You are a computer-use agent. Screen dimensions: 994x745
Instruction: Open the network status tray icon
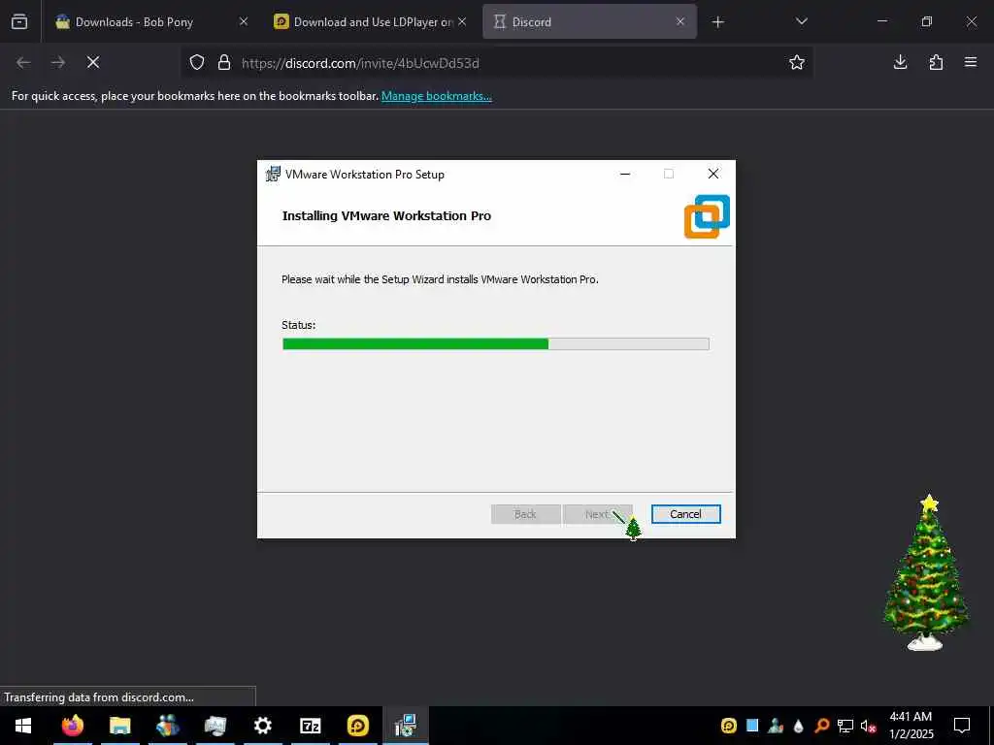tap(845, 726)
